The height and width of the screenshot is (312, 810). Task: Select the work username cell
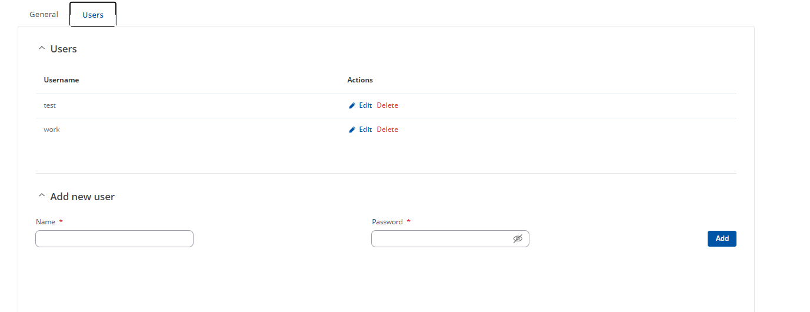(x=52, y=130)
